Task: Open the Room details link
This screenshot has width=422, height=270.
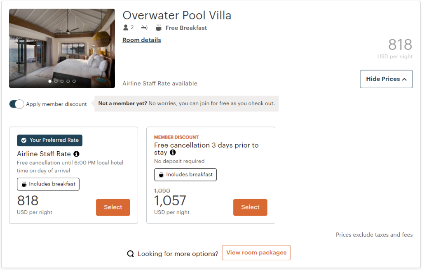Action: coord(142,40)
